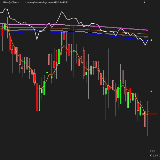Click the 'Weekly Charts' title text
The height and width of the screenshot is (160, 160).
point(11,3)
